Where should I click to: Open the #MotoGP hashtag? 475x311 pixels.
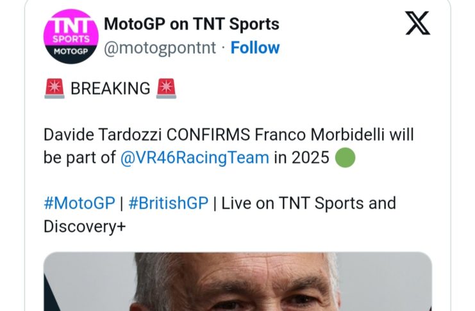[x=78, y=203]
